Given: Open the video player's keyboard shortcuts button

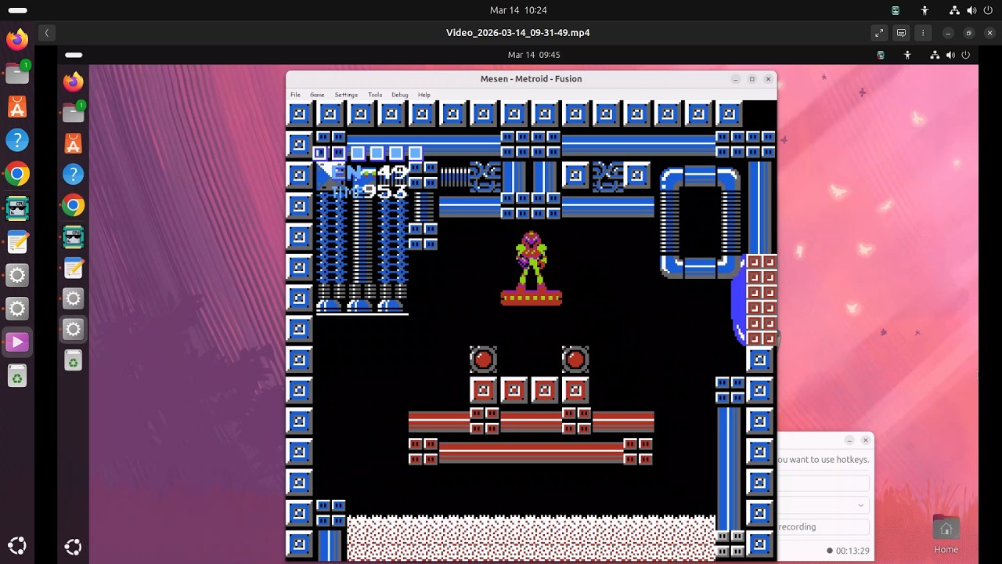Looking at the screenshot, I should point(901,33).
